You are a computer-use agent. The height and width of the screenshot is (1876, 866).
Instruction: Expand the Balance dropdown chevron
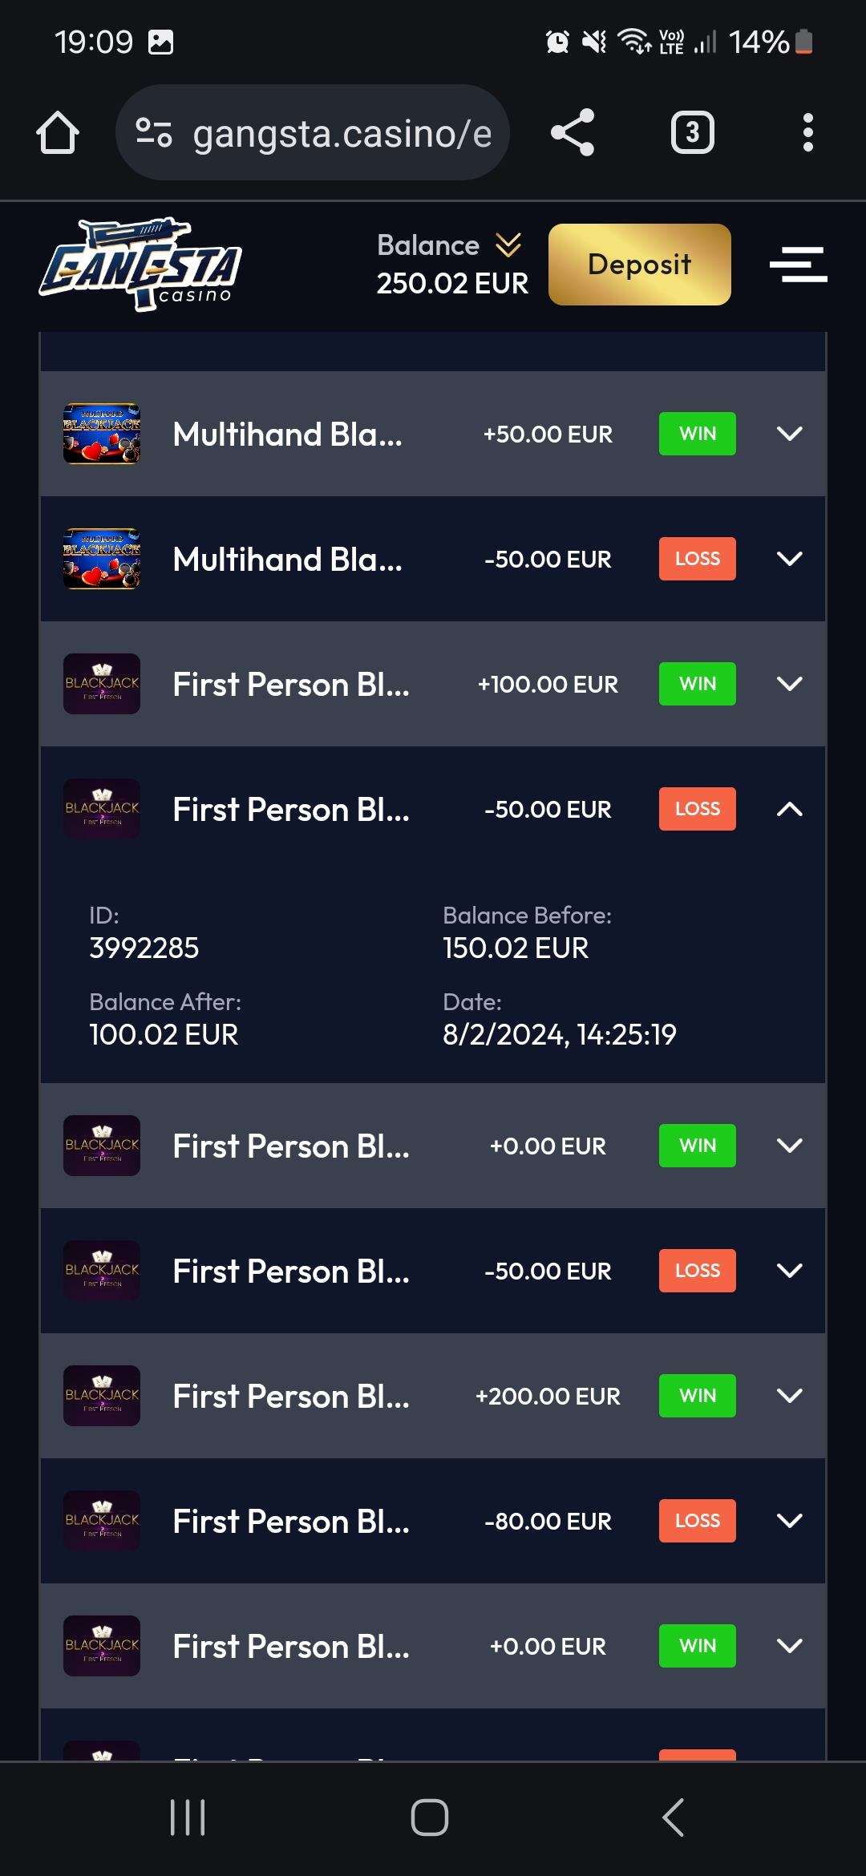point(508,245)
